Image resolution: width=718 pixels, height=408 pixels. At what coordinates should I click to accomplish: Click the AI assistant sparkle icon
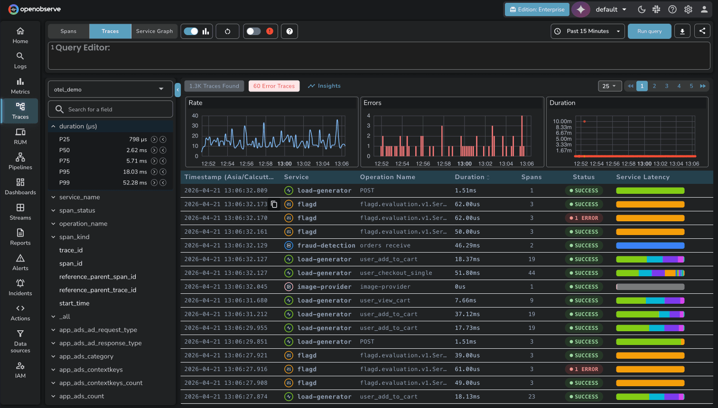click(581, 9)
